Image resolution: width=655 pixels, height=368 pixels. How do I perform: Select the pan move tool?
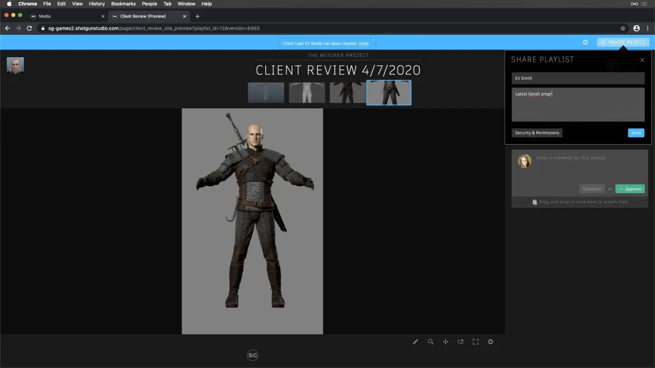pyautogui.click(x=446, y=342)
